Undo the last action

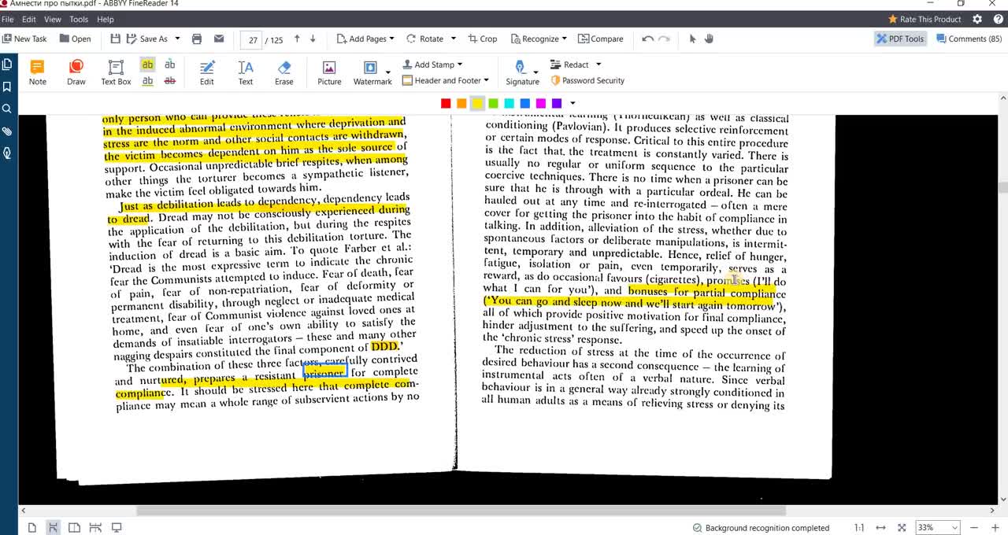coord(647,39)
